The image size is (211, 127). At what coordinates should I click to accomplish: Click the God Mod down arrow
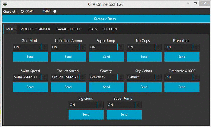pyautogui.click(x=45, y=48)
